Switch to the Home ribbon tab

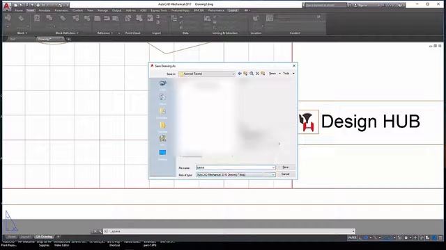click(19, 10)
